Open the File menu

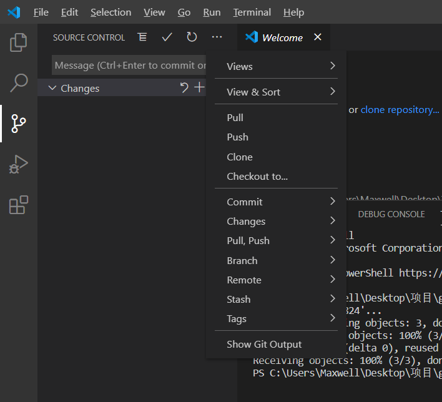point(41,12)
